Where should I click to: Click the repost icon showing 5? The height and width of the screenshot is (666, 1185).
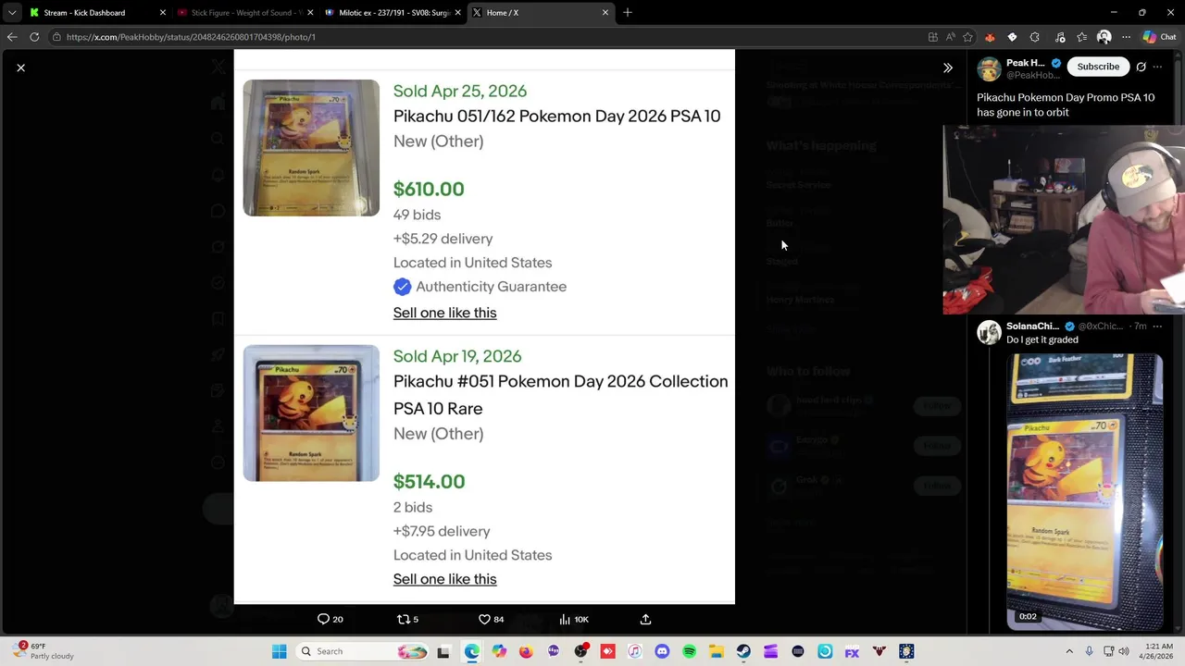[407, 619]
